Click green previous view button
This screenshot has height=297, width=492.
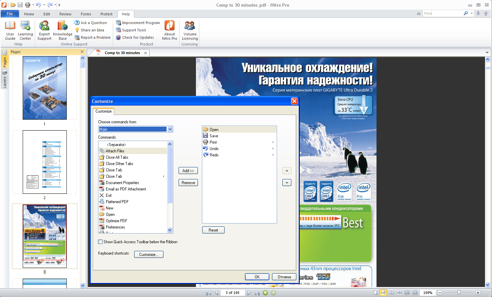click(265, 293)
